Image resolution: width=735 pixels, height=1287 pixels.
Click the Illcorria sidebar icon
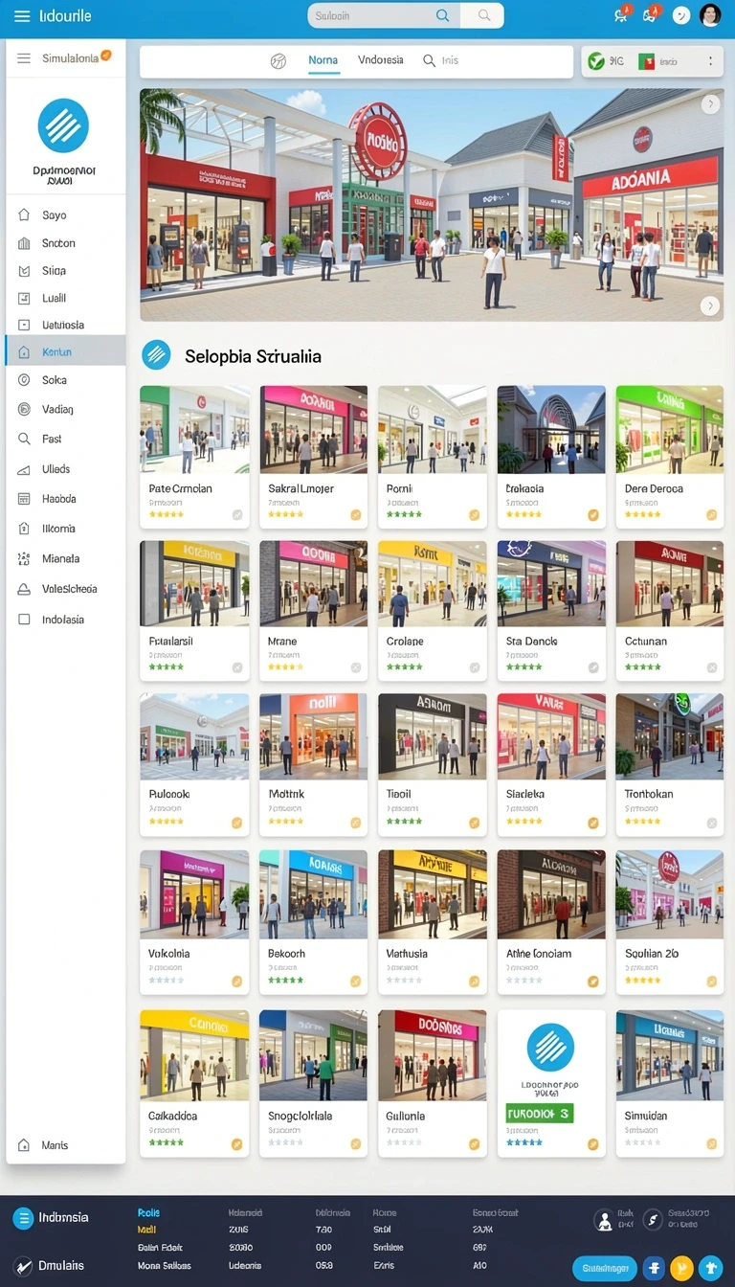[x=24, y=529]
